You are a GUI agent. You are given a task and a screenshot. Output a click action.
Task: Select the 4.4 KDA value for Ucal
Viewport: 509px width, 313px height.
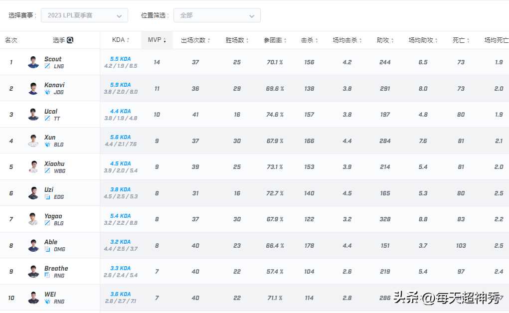(121, 111)
